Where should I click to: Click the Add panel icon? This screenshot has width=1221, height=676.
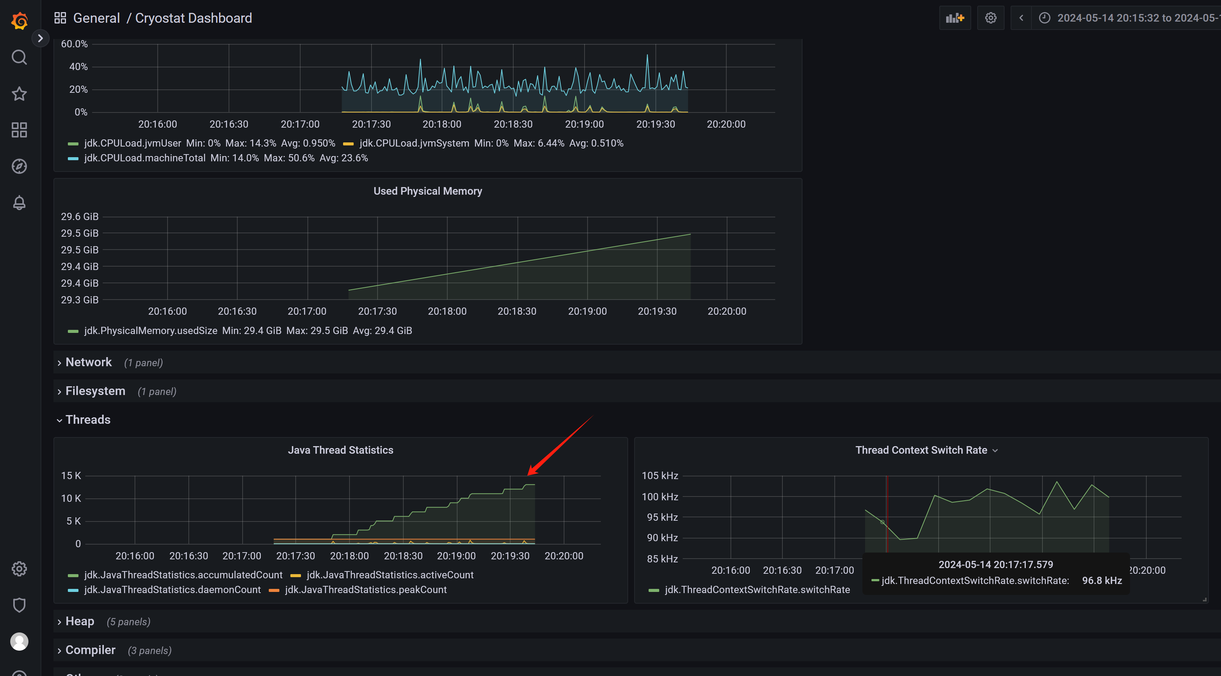click(x=955, y=18)
